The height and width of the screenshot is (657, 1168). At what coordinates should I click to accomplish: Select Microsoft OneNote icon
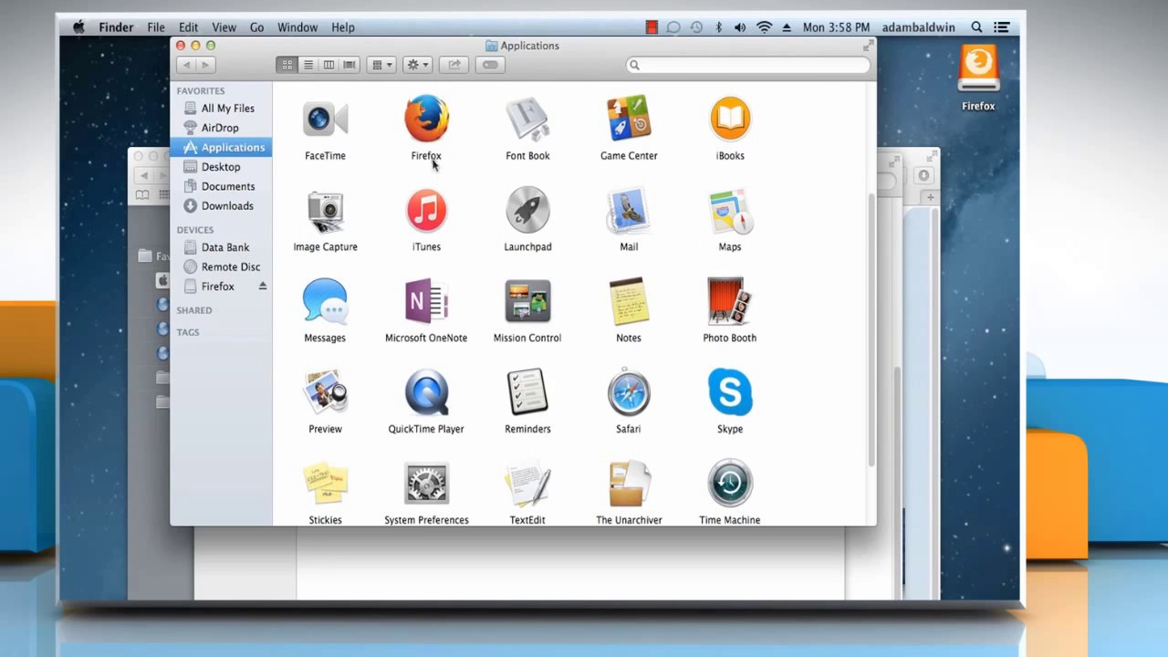tap(426, 302)
